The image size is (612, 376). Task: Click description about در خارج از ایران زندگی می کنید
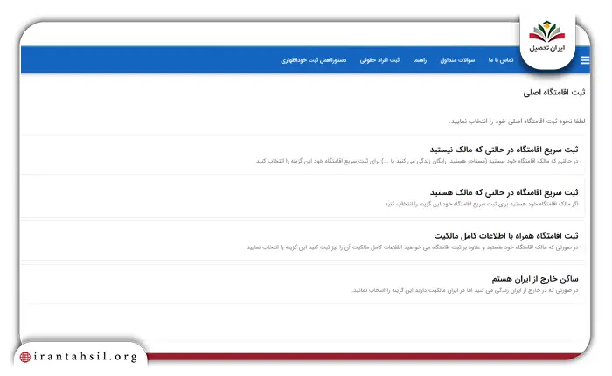tap(464, 290)
